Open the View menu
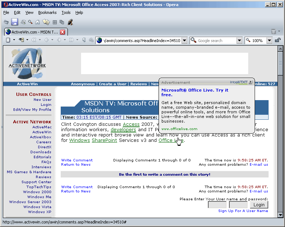285x227 pixels. click(x=29, y=12)
